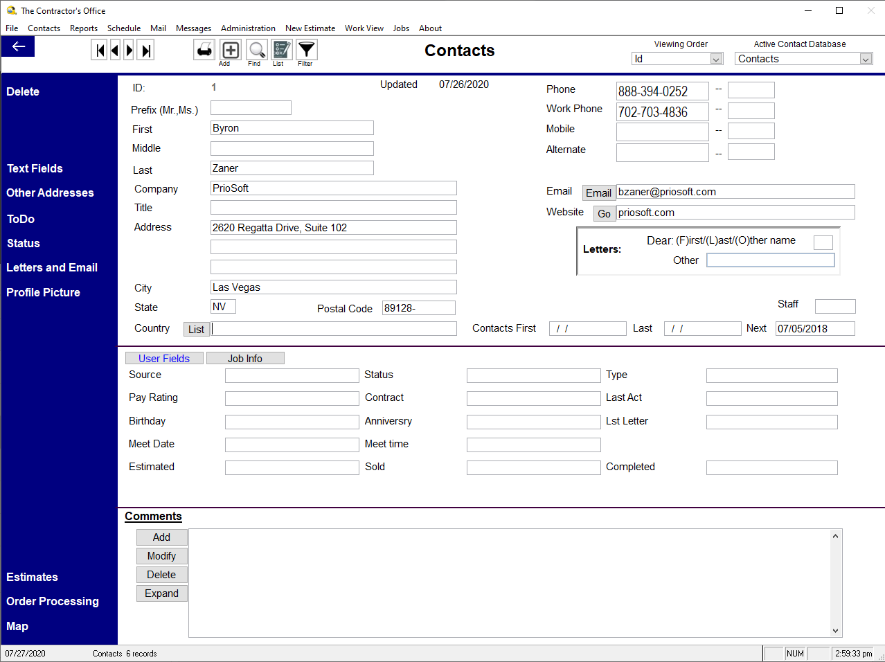Add a new contact with plus icon
This screenshot has height=662, width=885.
pyautogui.click(x=231, y=50)
